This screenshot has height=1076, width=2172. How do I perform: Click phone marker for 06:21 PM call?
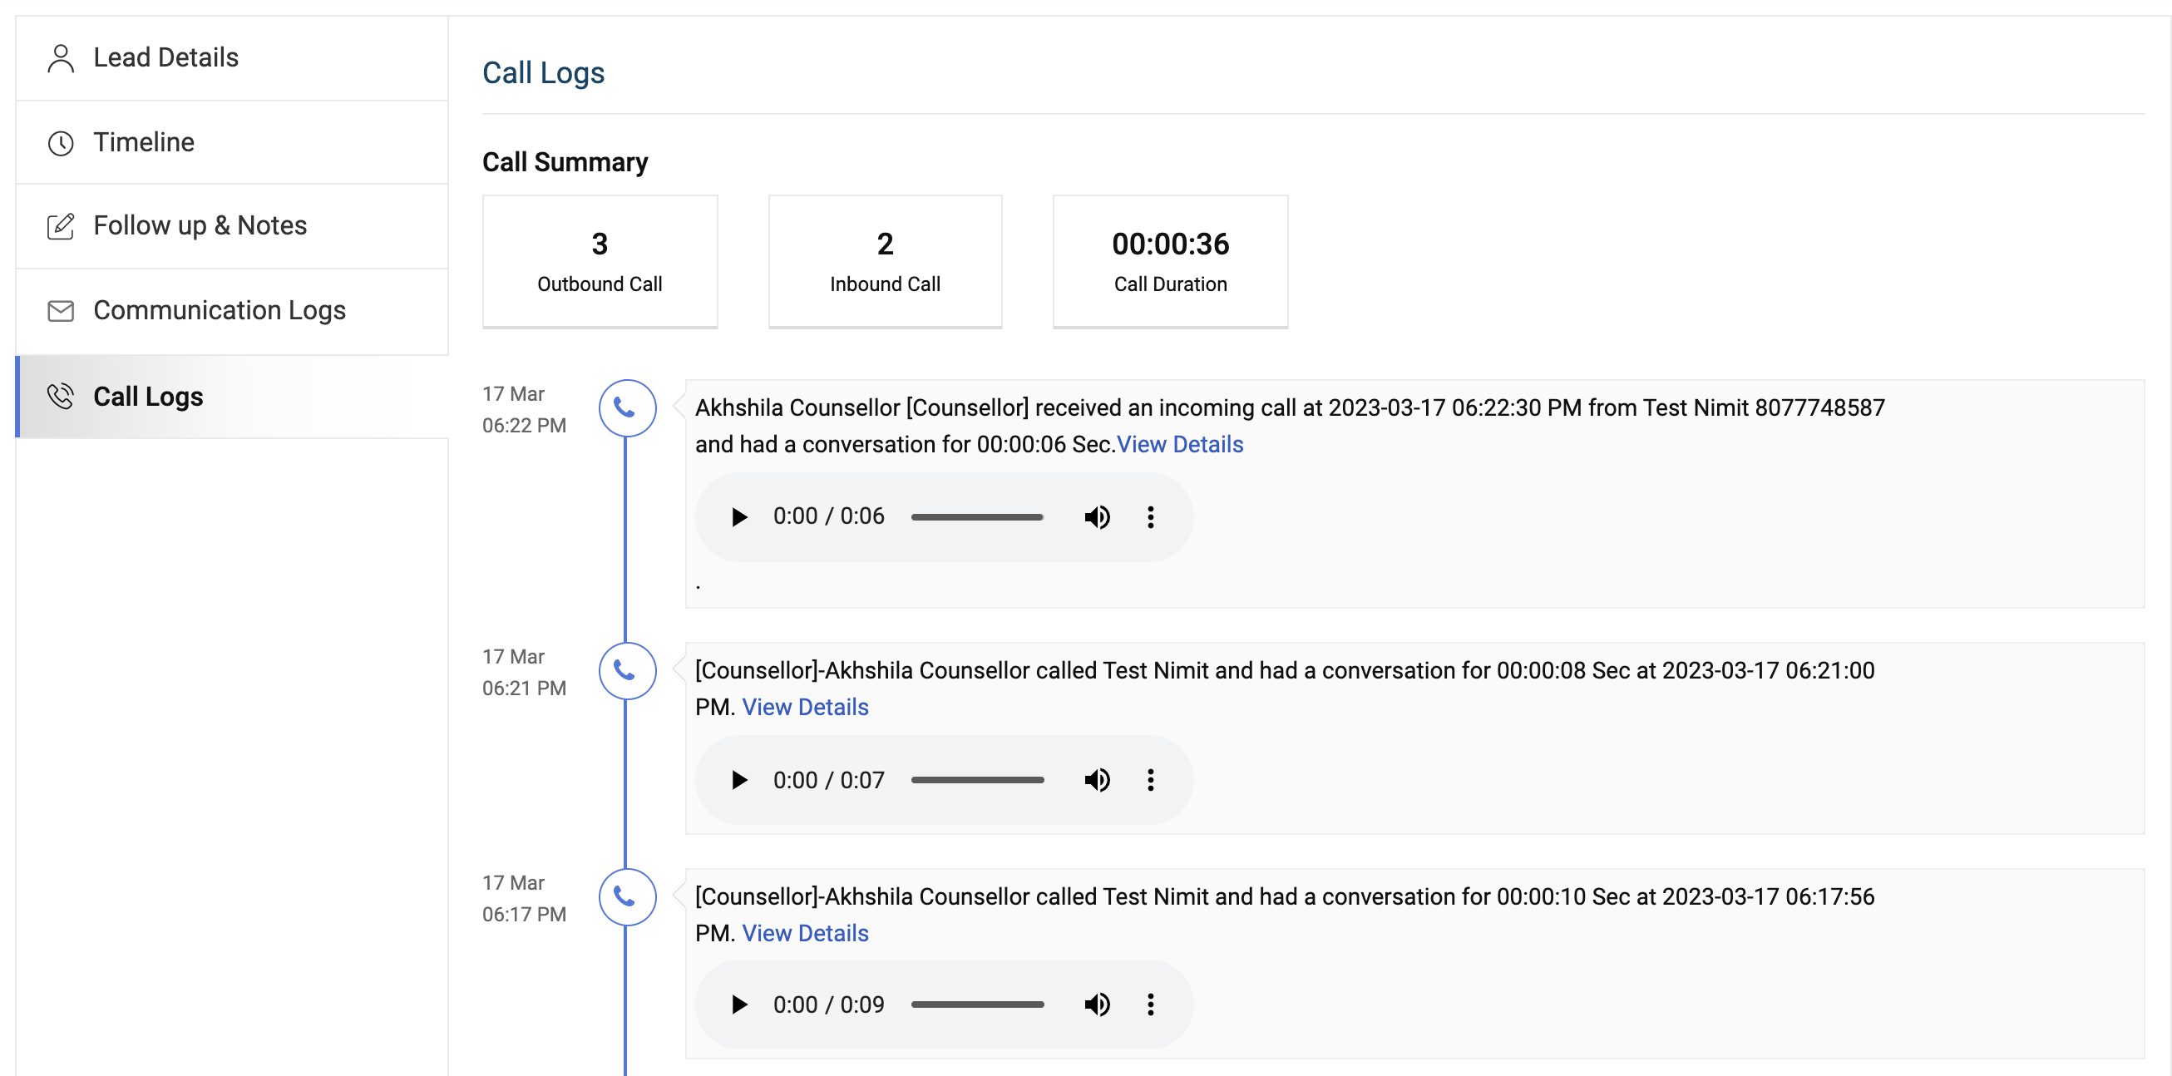pyautogui.click(x=627, y=671)
